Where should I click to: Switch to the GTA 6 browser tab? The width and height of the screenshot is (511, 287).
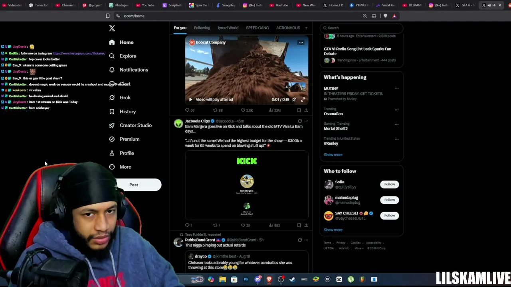coord(465,5)
